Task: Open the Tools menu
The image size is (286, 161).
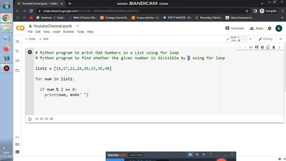Action: [x=80, y=32]
